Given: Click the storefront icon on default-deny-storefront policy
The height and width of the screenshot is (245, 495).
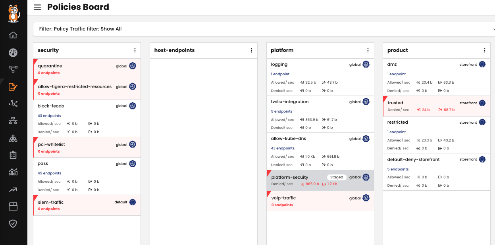Looking at the screenshot, I should [x=482, y=159].
